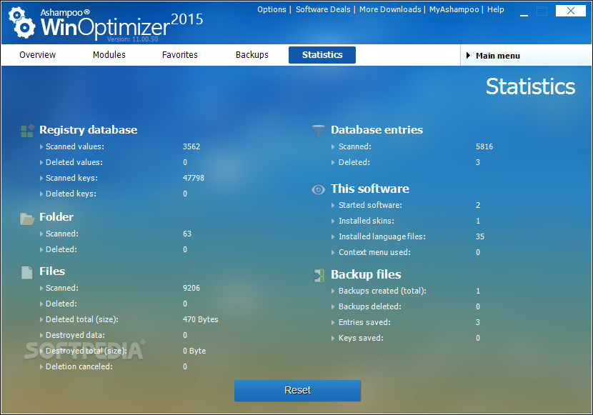Open the Overview tab
The height and width of the screenshot is (415, 593).
(37, 55)
